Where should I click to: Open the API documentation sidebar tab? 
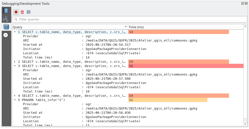(6, 11)
